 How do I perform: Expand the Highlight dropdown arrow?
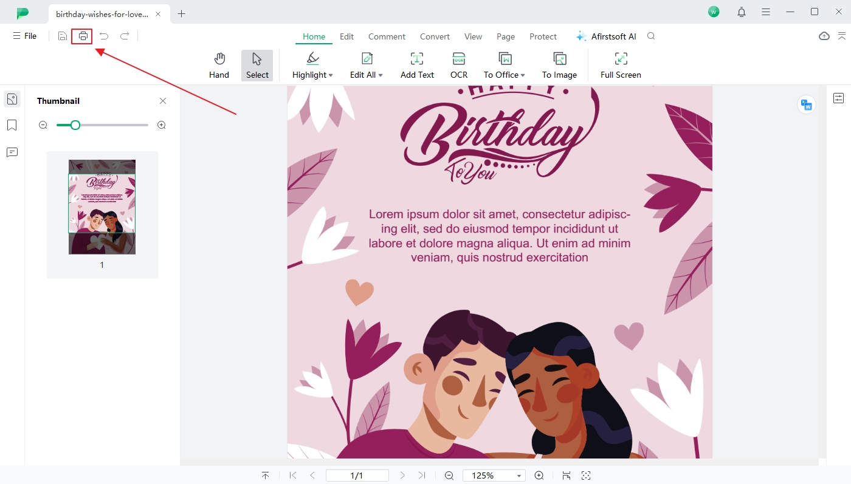pyautogui.click(x=331, y=75)
